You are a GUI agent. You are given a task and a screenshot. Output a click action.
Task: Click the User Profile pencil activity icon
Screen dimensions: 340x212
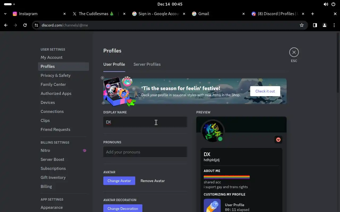(x=212, y=205)
